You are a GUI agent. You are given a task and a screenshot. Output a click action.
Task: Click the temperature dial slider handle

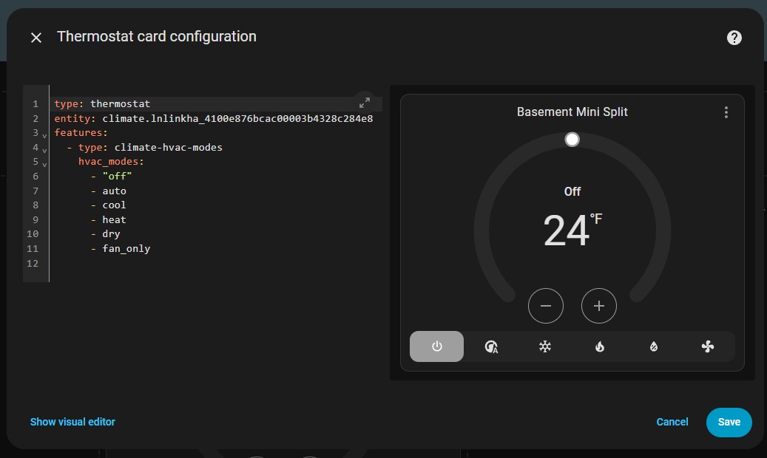572,140
